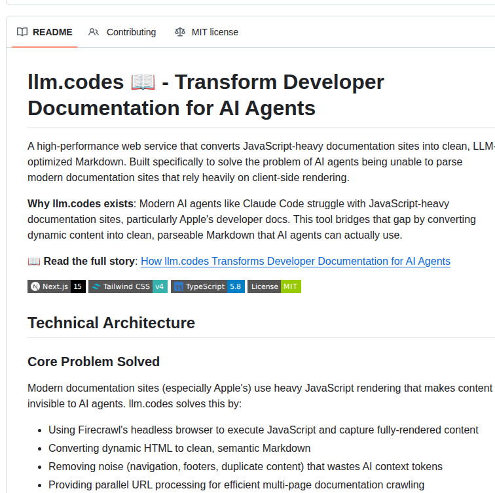Open the full story blog link

295,262
